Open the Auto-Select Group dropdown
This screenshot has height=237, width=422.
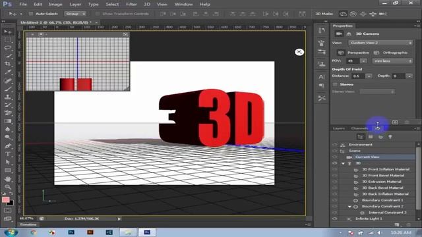click(x=75, y=14)
